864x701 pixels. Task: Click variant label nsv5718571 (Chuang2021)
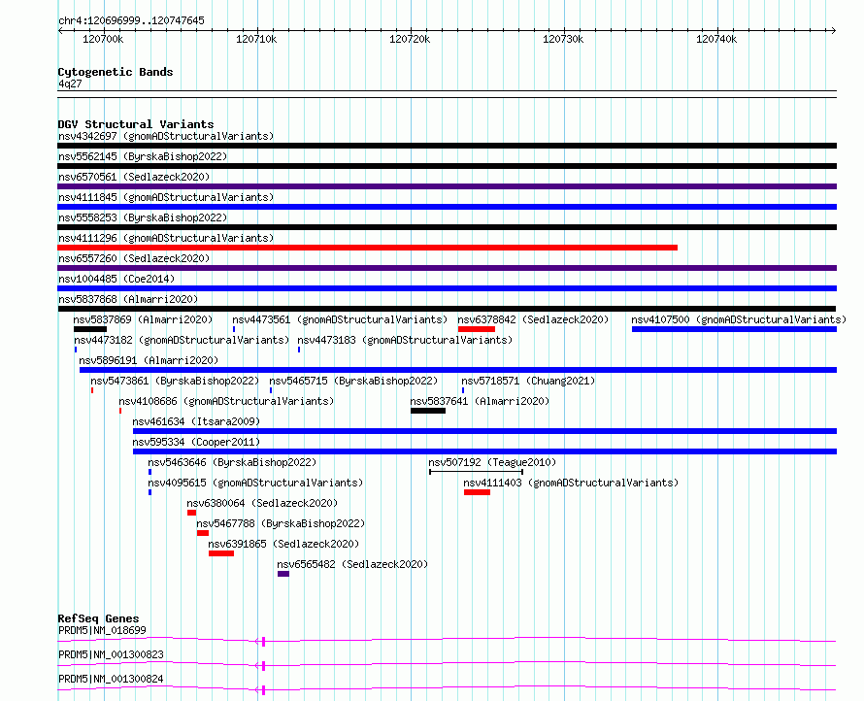[528, 381]
